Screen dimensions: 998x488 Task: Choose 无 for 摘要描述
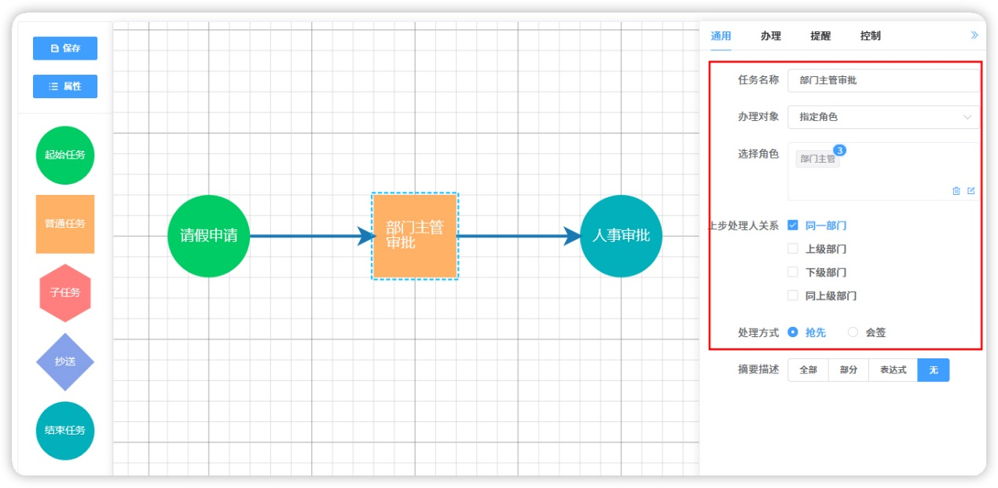934,370
